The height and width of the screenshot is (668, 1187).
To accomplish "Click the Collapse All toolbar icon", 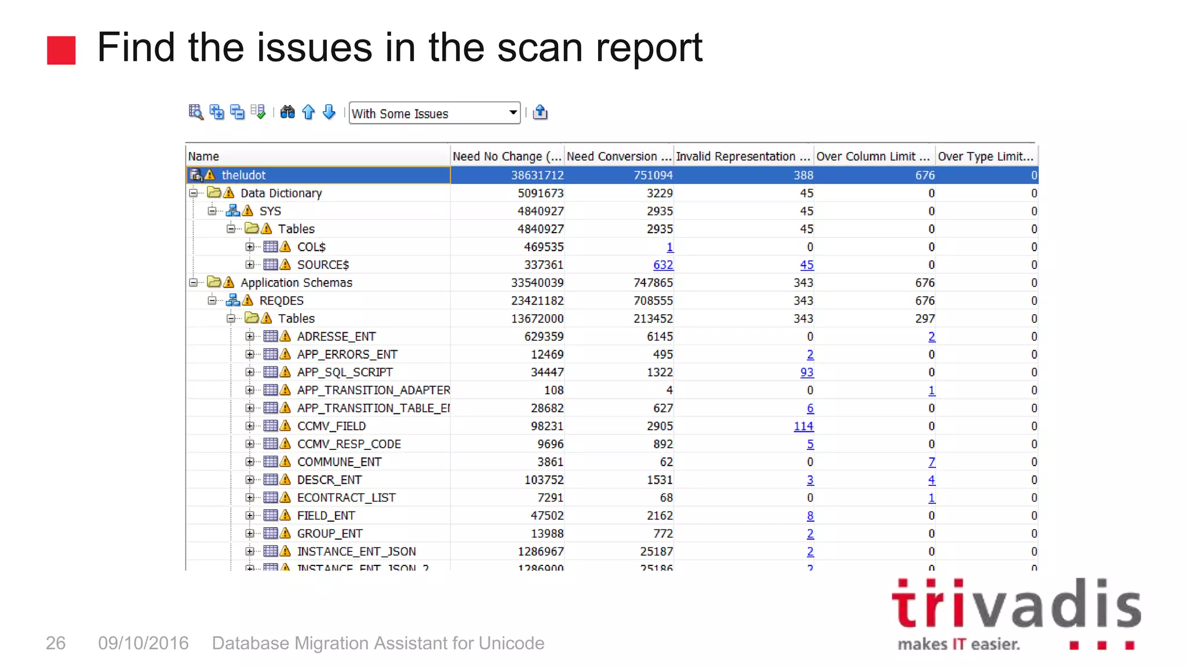I will tap(238, 112).
